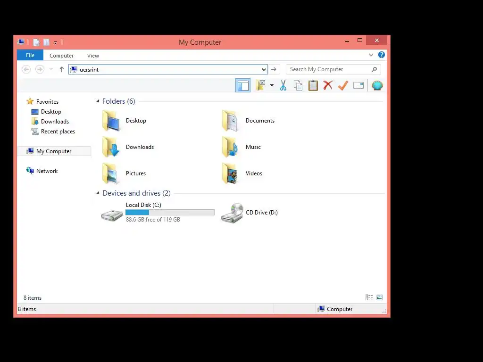The image size is (483, 362).
Task: Click the Paste clipboard icon
Action: pyautogui.click(x=313, y=85)
